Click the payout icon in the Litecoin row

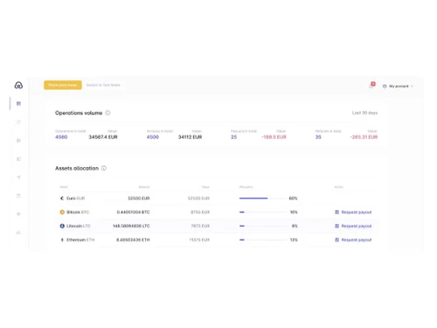pos(336,226)
